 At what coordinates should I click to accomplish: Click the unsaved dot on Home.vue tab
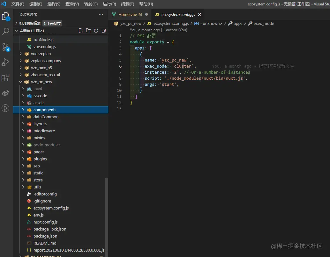click(x=146, y=14)
